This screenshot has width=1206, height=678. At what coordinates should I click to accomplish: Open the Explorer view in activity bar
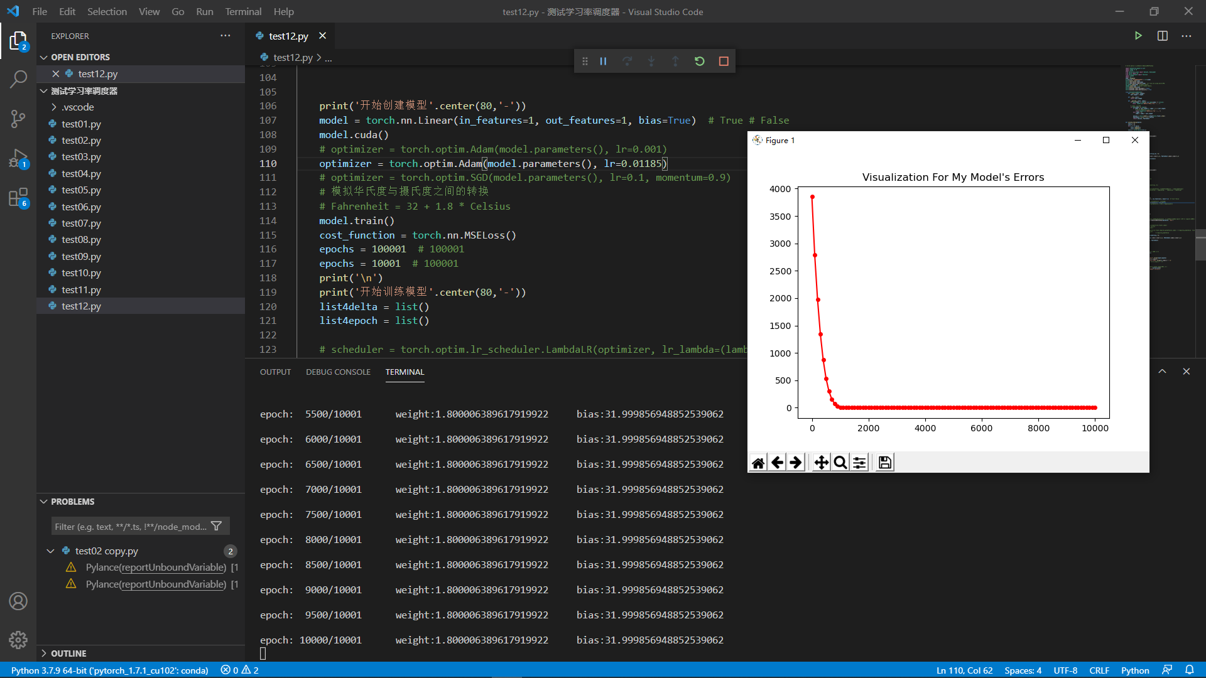(18, 41)
